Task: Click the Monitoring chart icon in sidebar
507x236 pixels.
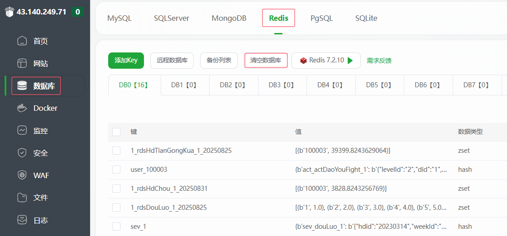Action: pos(22,131)
